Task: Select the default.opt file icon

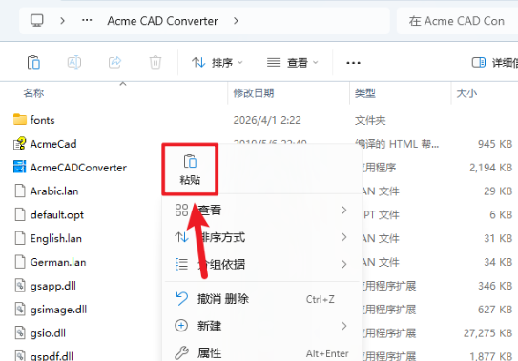Action: pyautogui.click(x=20, y=214)
